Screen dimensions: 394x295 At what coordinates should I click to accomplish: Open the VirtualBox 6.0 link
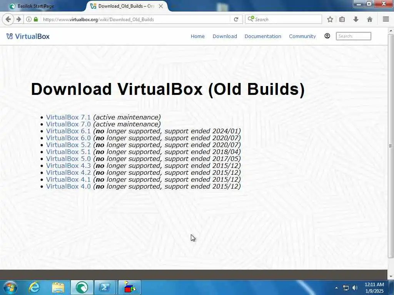click(68, 138)
